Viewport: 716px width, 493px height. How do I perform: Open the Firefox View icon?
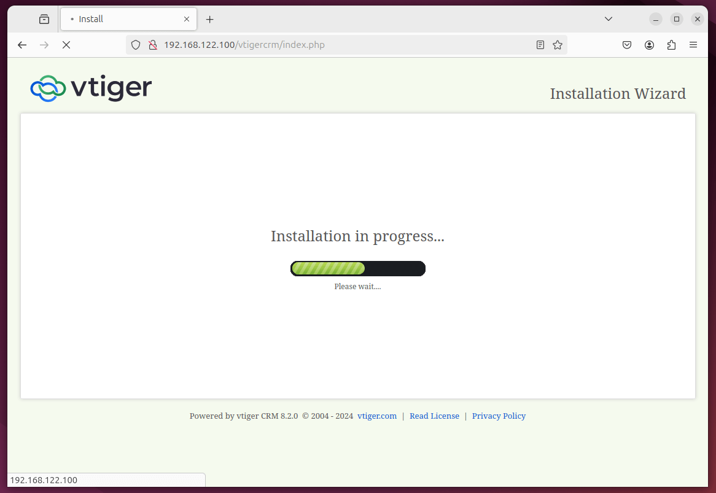pyautogui.click(x=44, y=19)
